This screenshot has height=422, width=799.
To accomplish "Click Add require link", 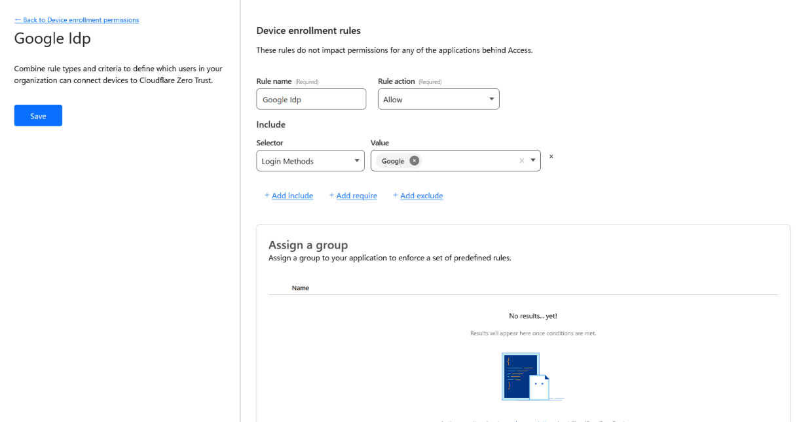I will (x=356, y=196).
